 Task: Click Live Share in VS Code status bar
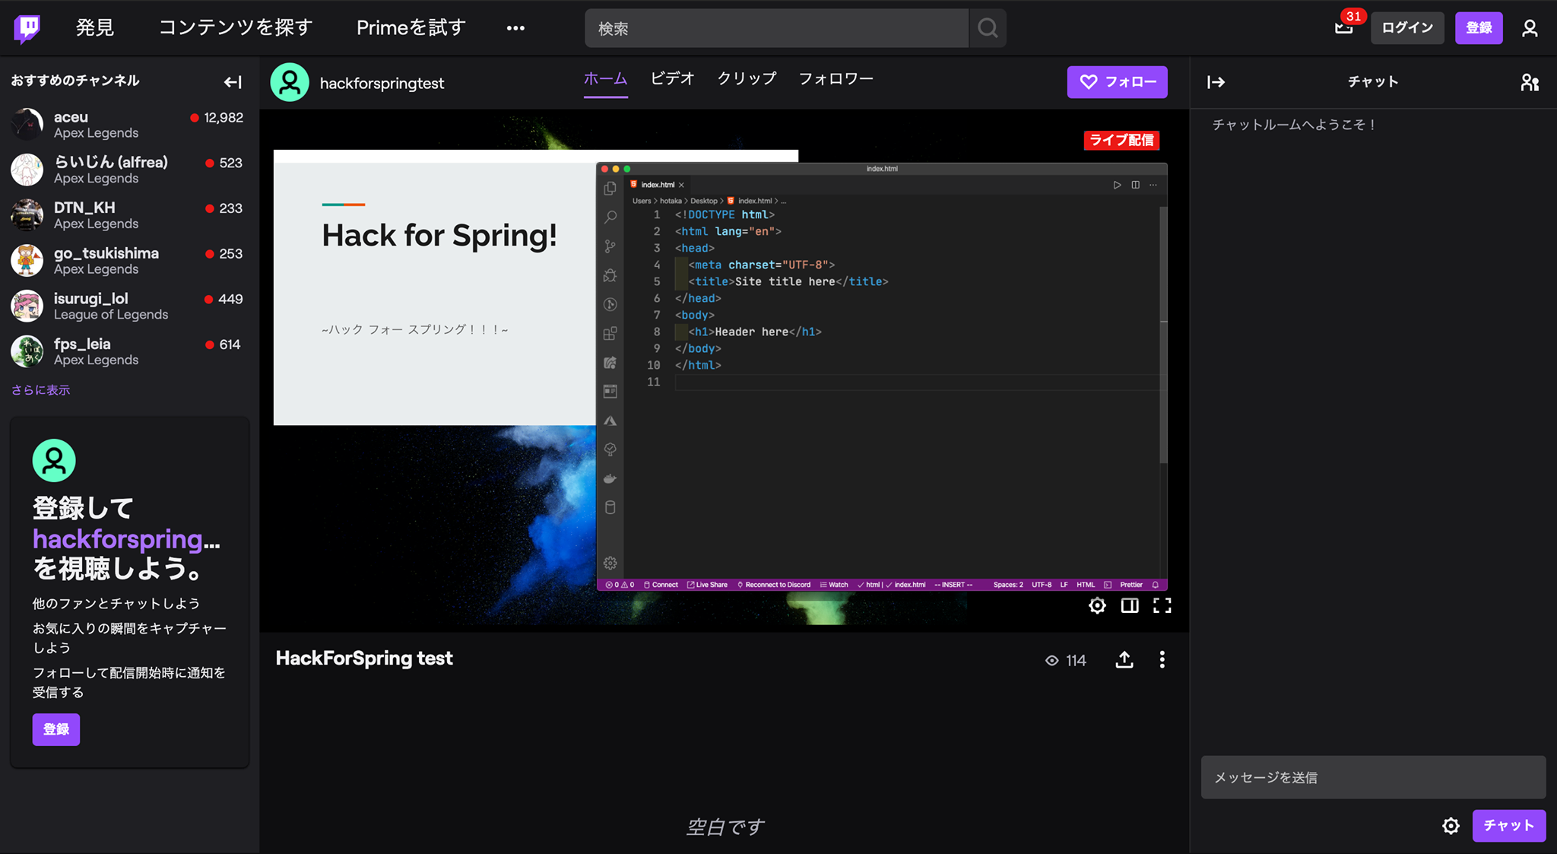coord(708,585)
